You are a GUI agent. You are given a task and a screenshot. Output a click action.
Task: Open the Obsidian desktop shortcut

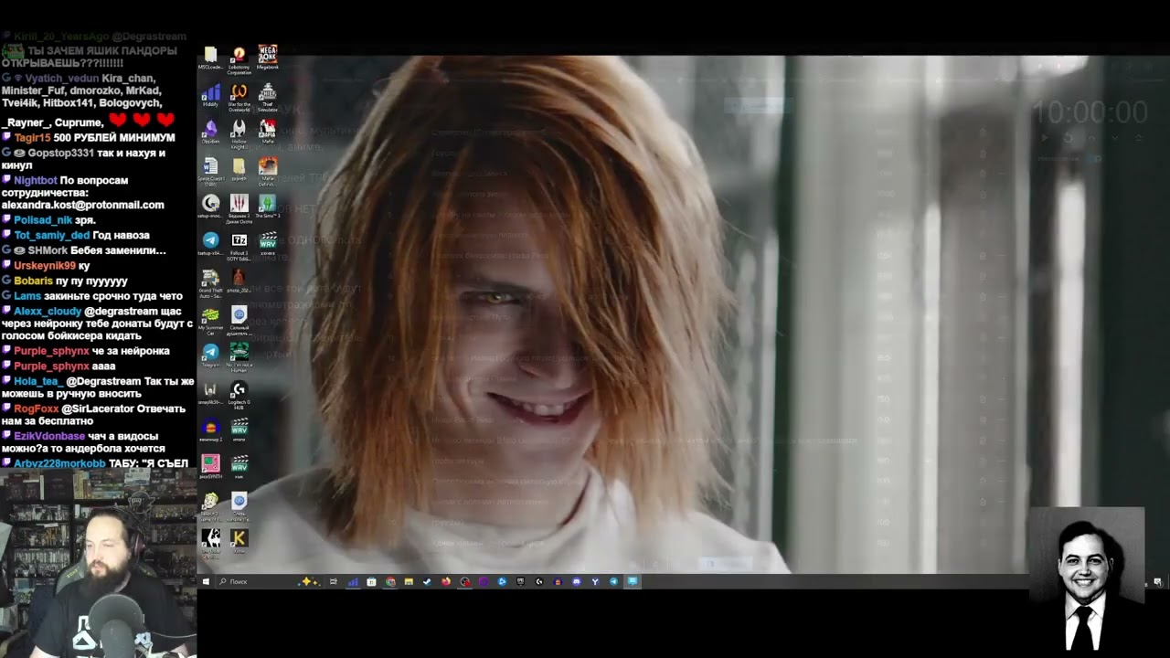pyautogui.click(x=210, y=130)
